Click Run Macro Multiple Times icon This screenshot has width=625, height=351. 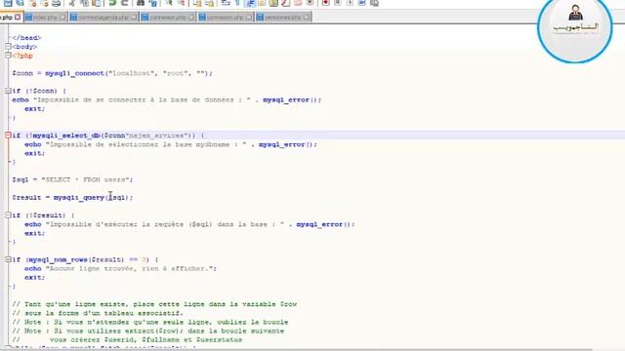362,3
